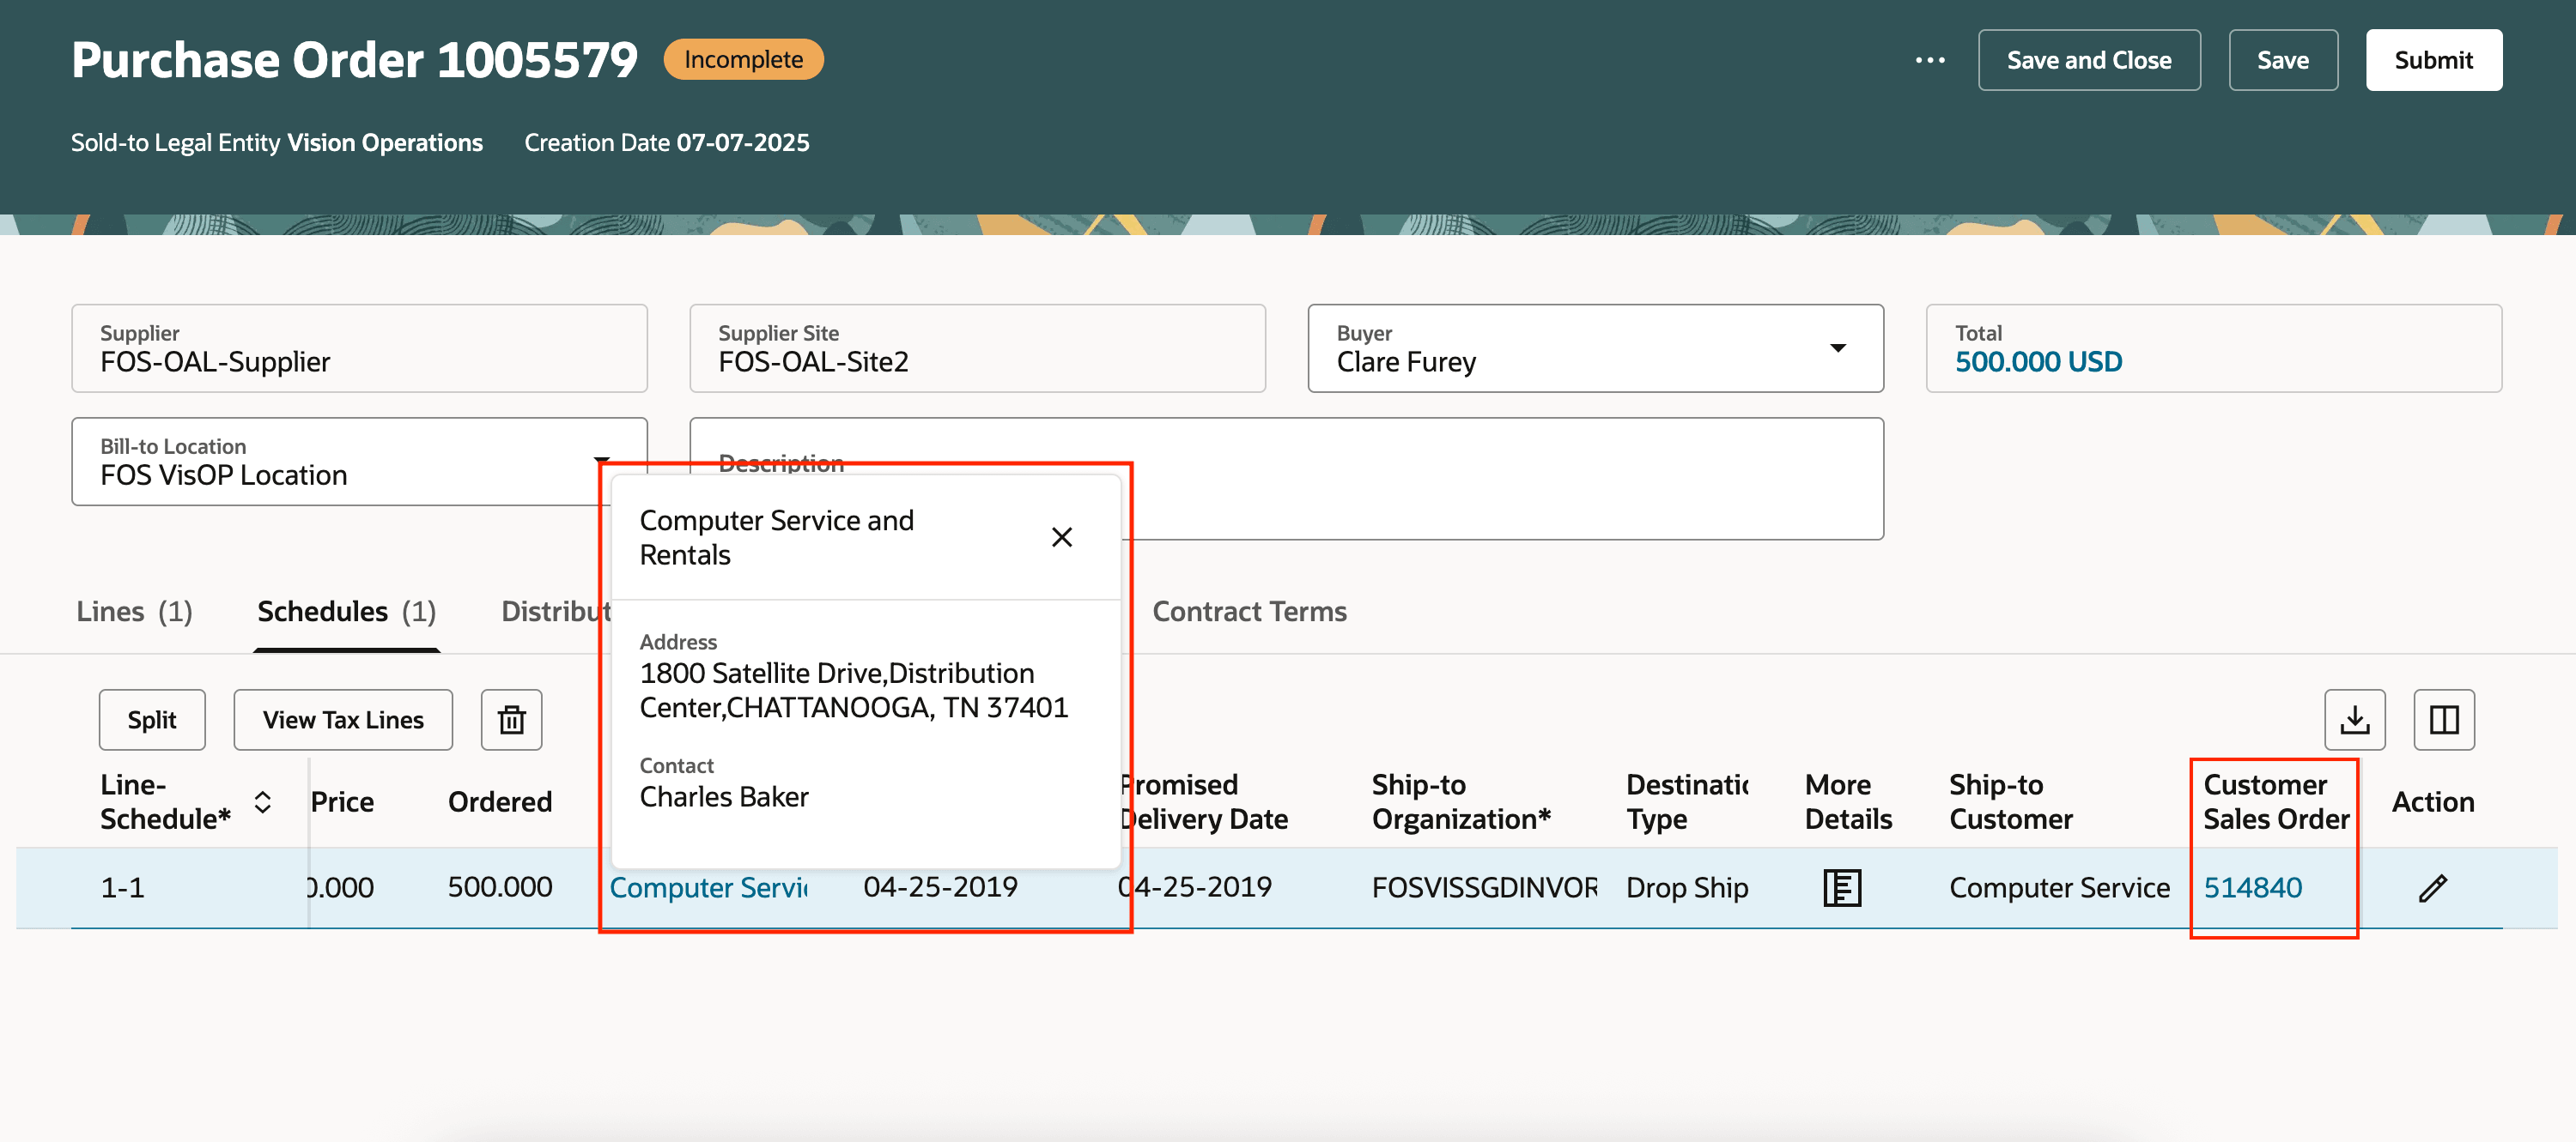The height and width of the screenshot is (1142, 2576).
Task: Open More Details icon for schedule 1-1
Action: (x=1841, y=887)
